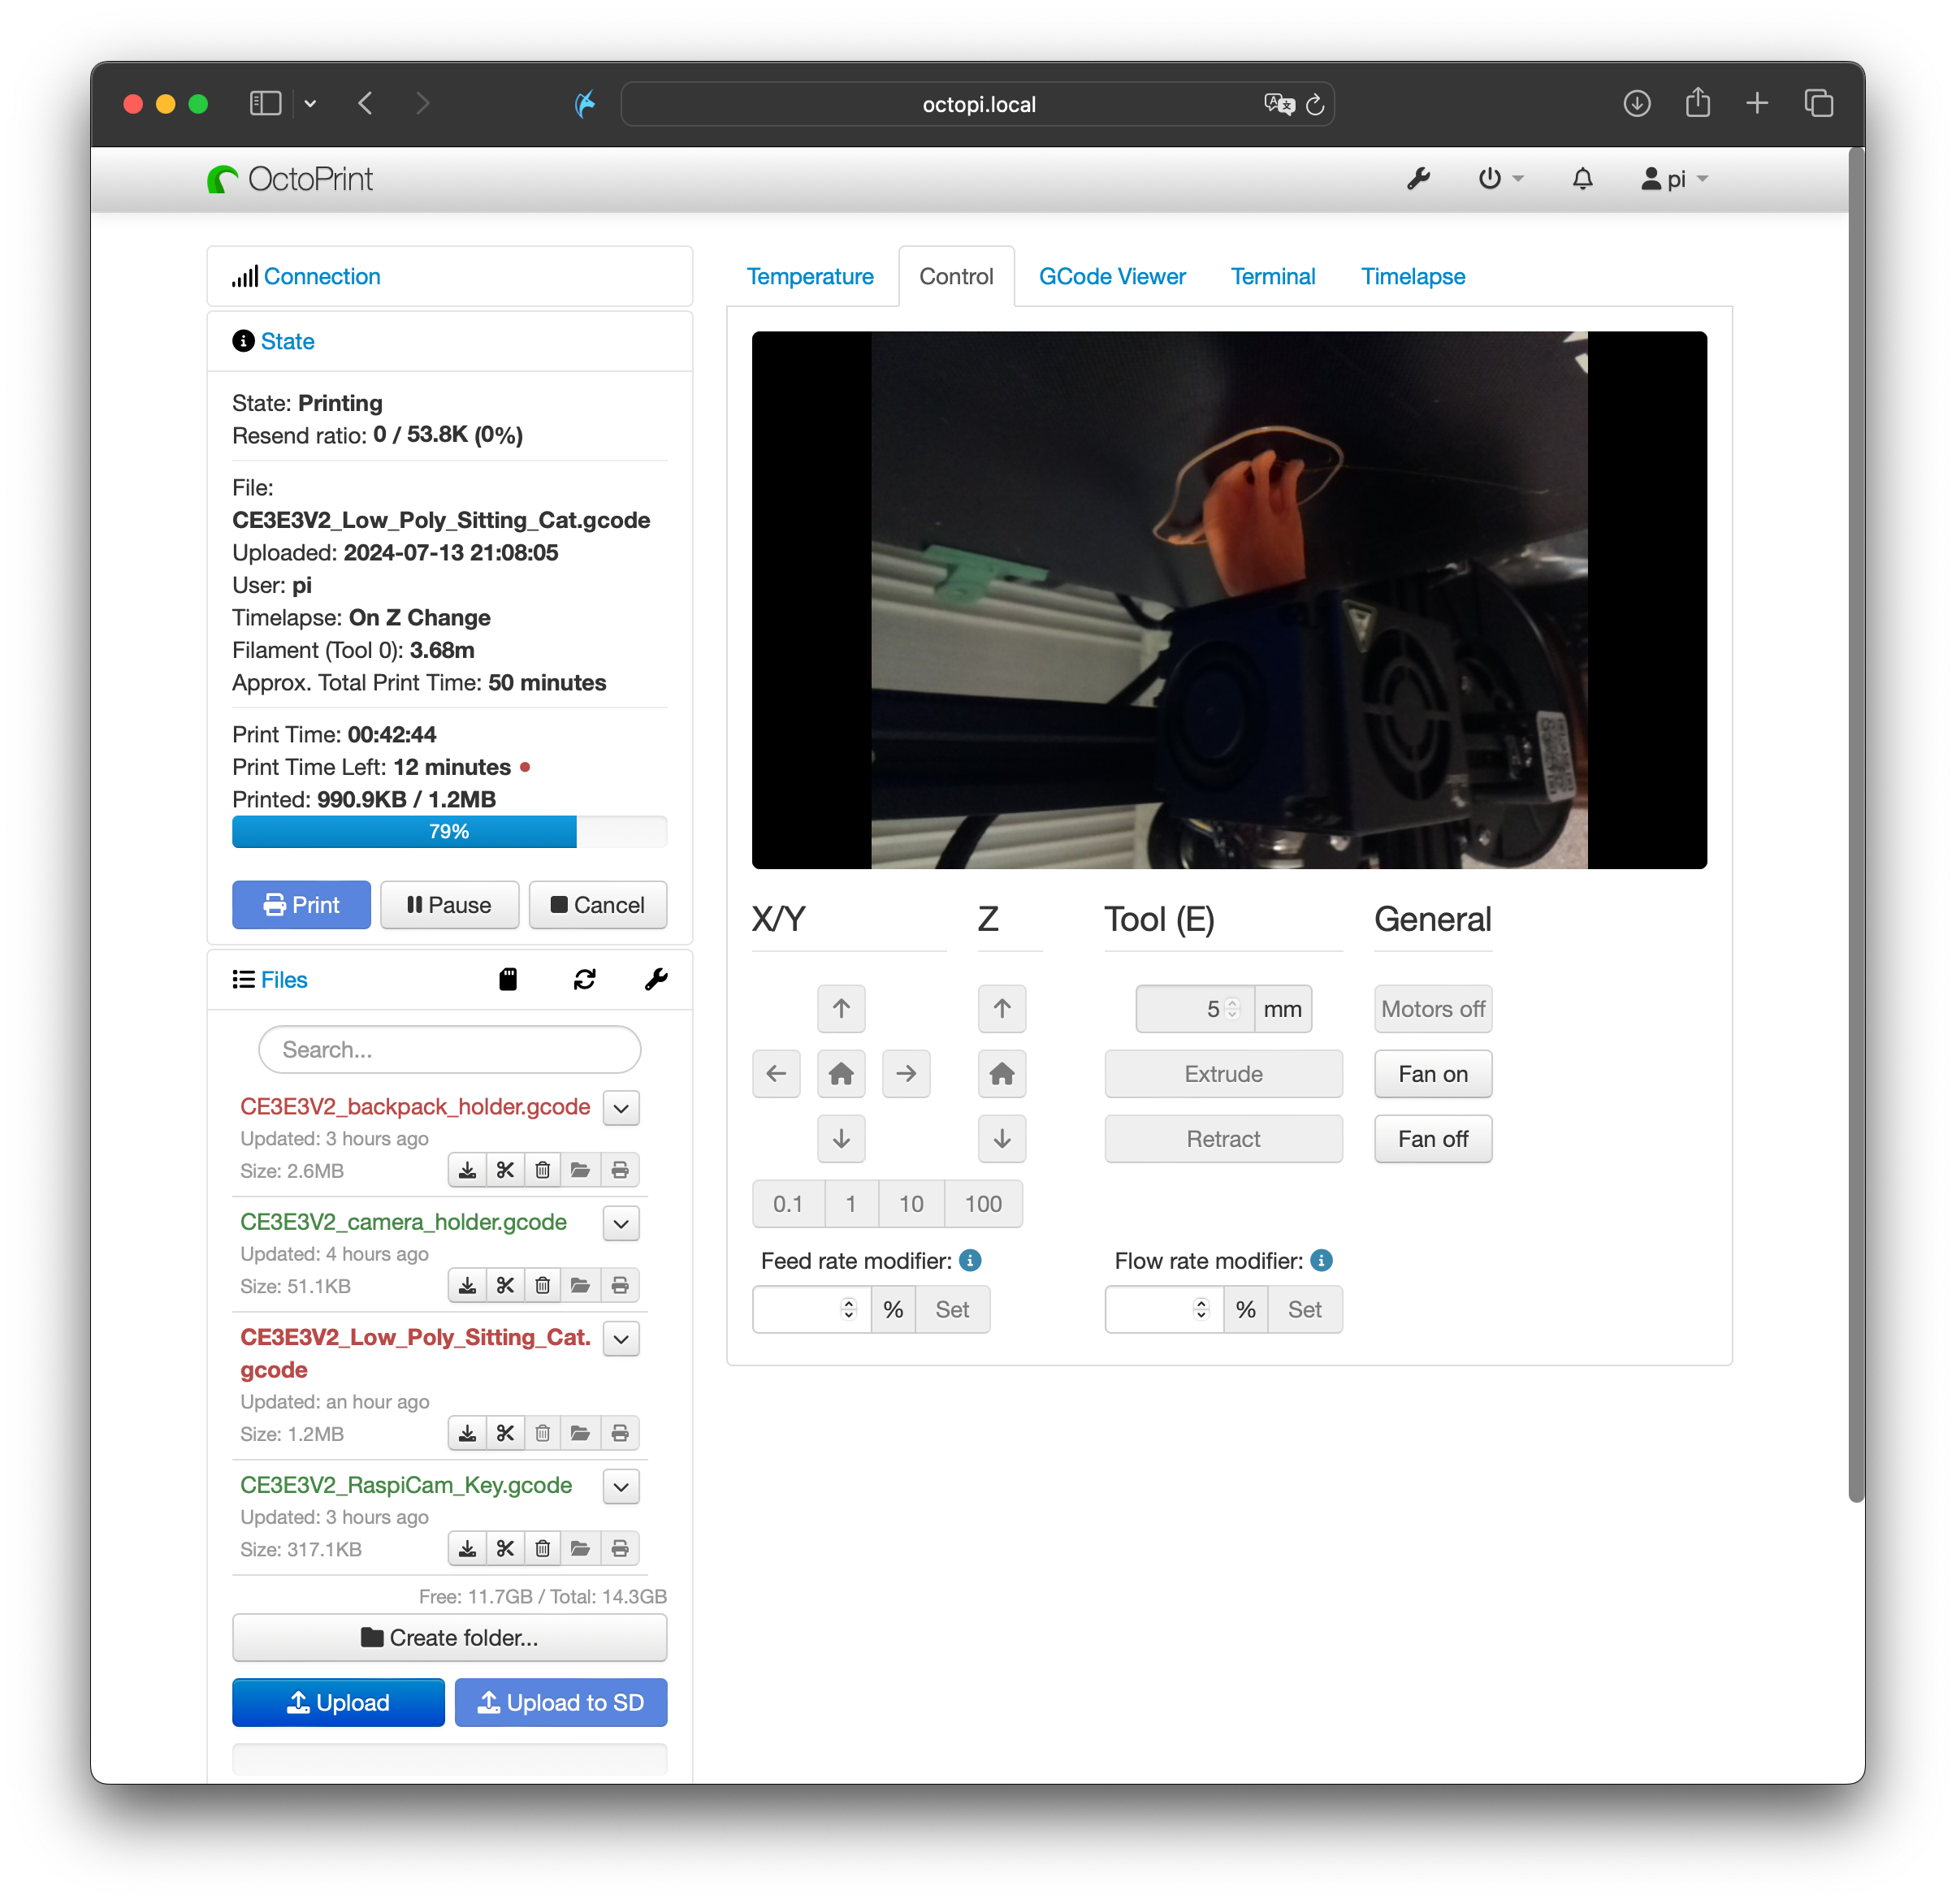Image resolution: width=1956 pixels, height=1904 pixels.
Task: Drag the 79% print progress bar
Action: click(x=449, y=833)
